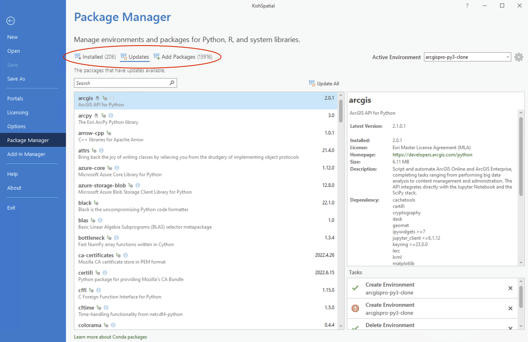Click the update icon beside certifi
Screen dimensions: 528x342
98,273
